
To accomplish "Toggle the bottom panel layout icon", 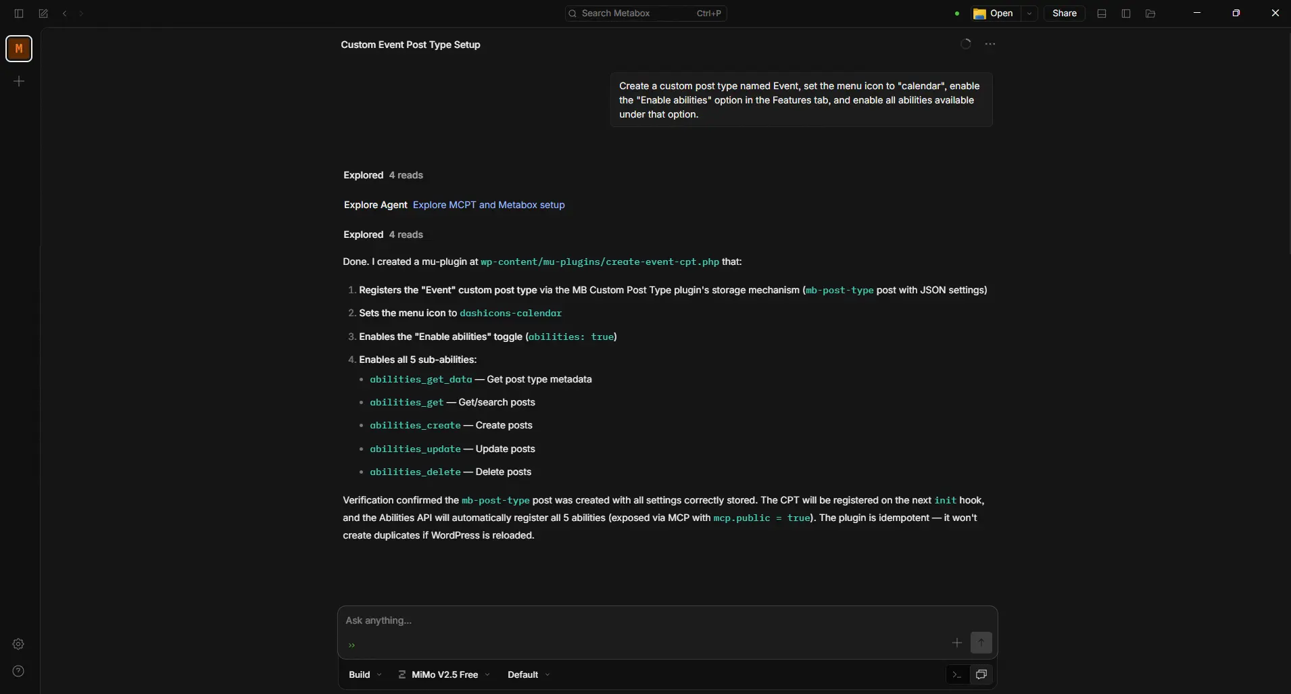I will (1102, 14).
